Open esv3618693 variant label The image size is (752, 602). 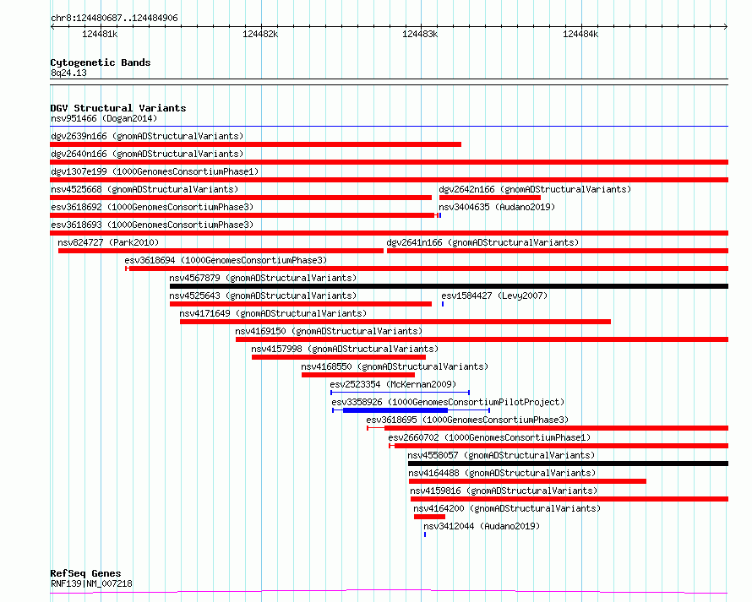(152, 225)
